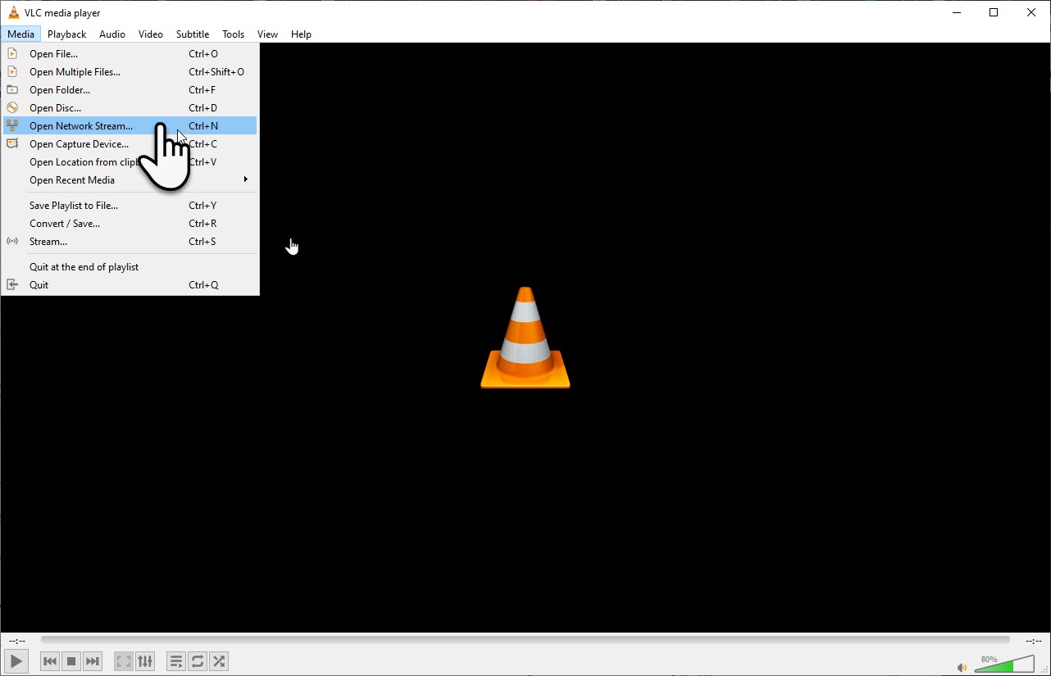Start playback with the Play button
Viewport: 1051px width, 676px height.
pos(16,660)
